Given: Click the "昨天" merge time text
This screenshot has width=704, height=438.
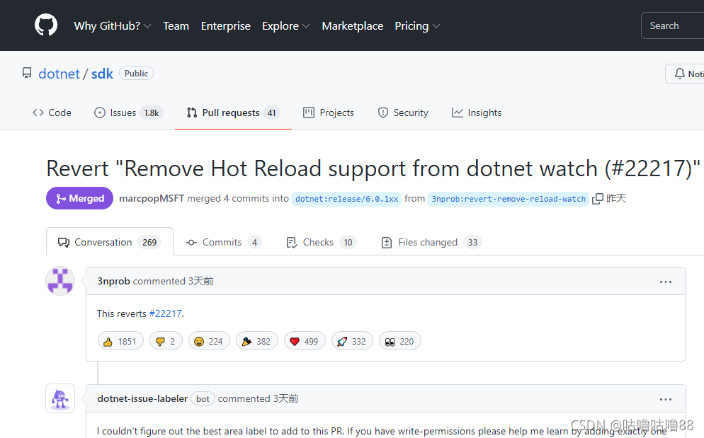Looking at the screenshot, I should (616, 198).
